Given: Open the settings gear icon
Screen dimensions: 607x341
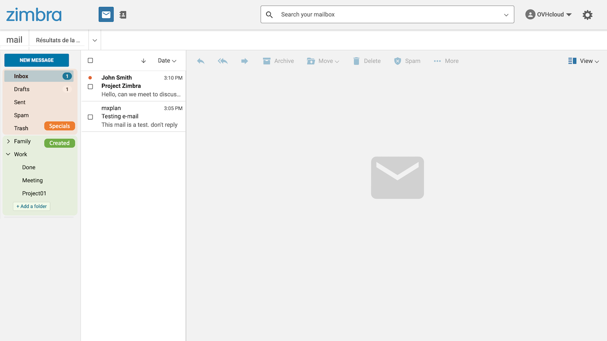Looking at the screenshot, I should pos(587,15).
